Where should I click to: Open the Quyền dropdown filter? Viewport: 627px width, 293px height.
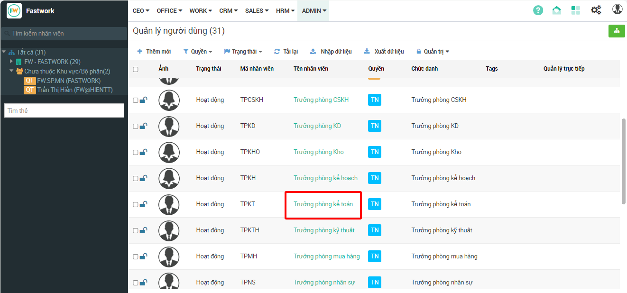tap(197, 51)
